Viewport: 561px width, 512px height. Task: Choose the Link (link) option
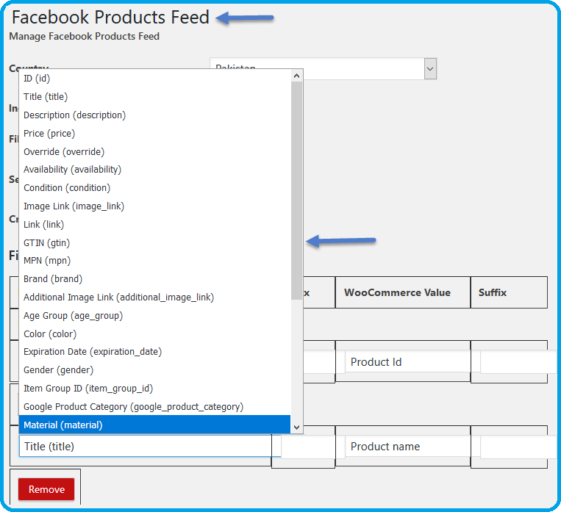(154, 225)
